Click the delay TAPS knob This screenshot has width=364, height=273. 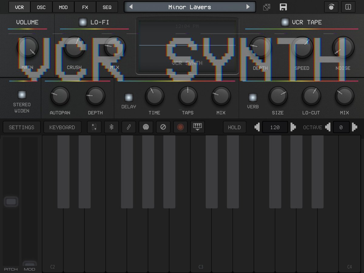pos(188,96)
